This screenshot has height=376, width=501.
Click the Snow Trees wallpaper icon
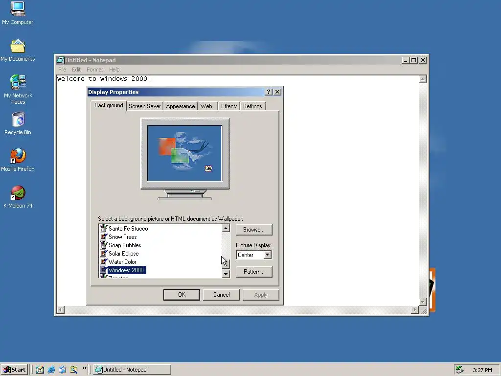click(x=104, y=236)
